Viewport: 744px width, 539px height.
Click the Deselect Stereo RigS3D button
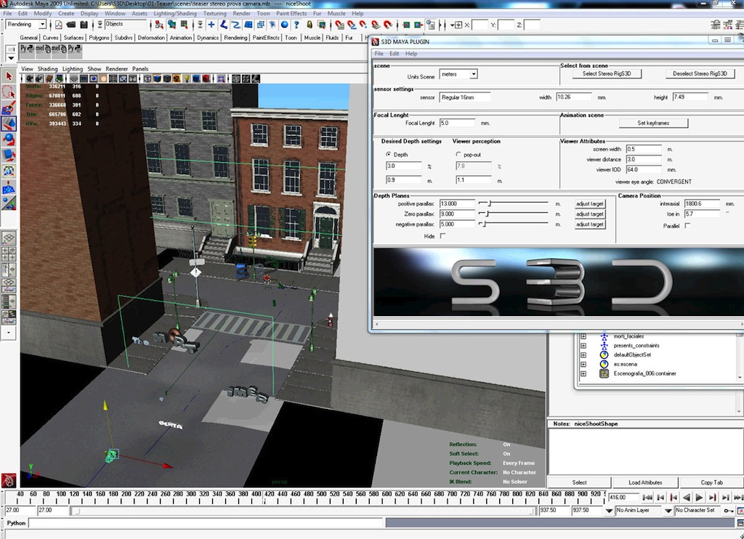[x=700, y=73]
